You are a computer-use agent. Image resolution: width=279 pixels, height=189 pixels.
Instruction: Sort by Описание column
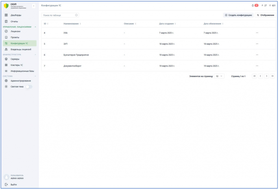pos(130,24)
